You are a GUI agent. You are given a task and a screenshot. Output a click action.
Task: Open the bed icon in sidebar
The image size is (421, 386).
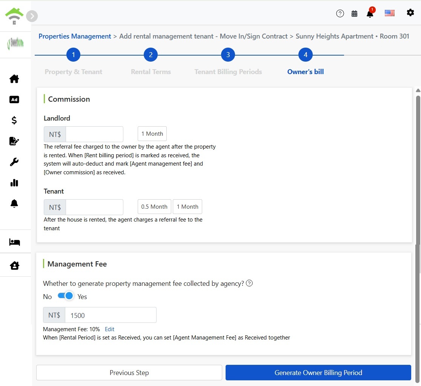tap(14, 242)
